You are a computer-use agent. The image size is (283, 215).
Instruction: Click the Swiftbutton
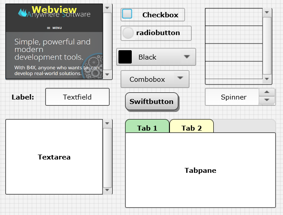click(152, 101)
